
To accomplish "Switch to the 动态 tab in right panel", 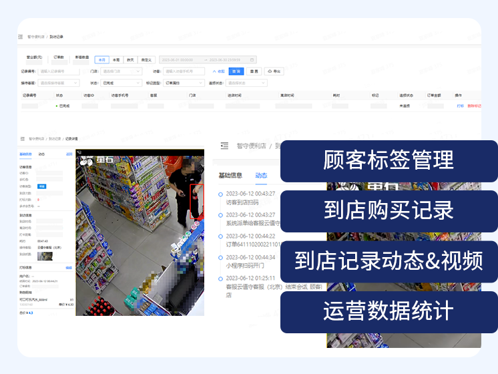I will [x=261, y=176].
